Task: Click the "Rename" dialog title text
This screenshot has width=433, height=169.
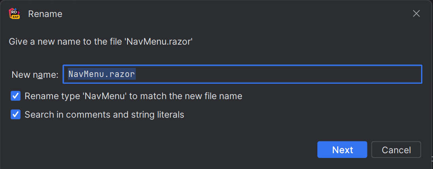Action: 45,14
